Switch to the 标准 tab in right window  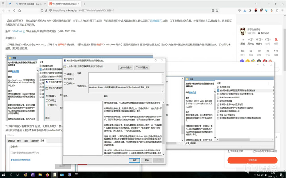tap(193, 143)
